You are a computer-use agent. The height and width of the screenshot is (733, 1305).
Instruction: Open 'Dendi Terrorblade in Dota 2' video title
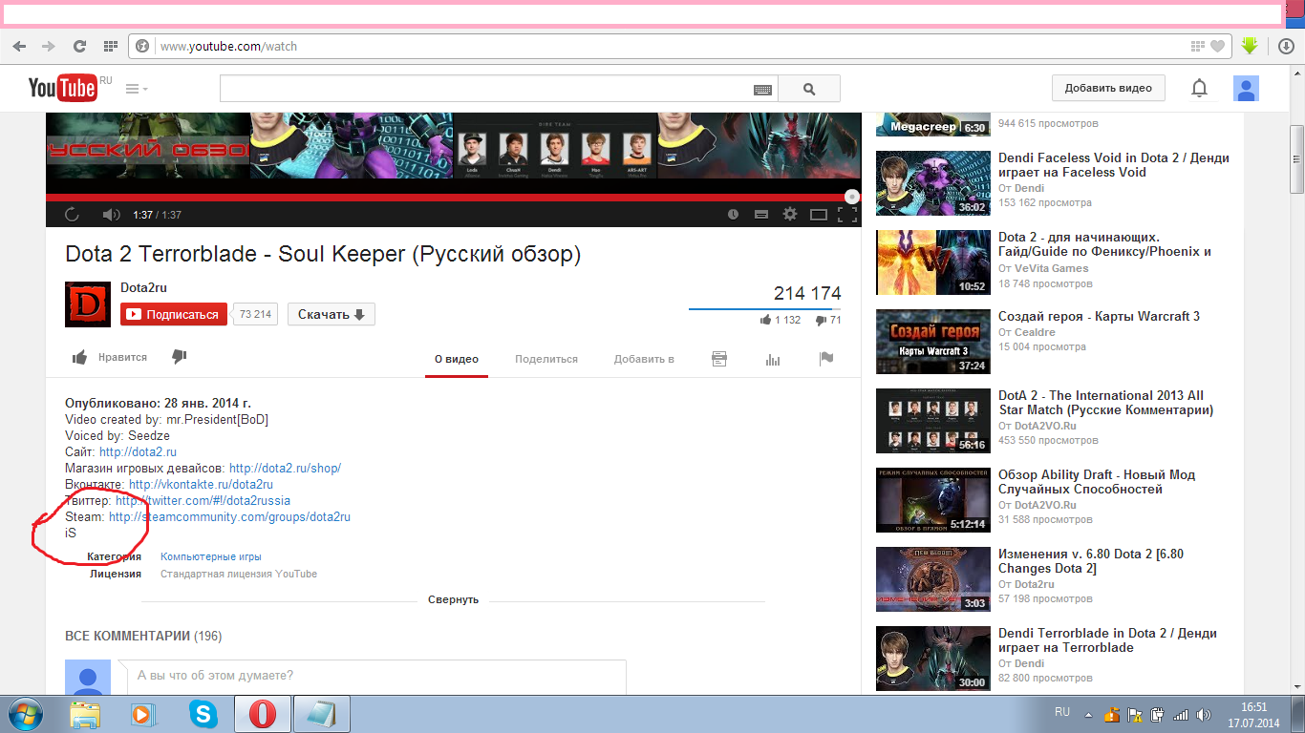pos(1107,640)
